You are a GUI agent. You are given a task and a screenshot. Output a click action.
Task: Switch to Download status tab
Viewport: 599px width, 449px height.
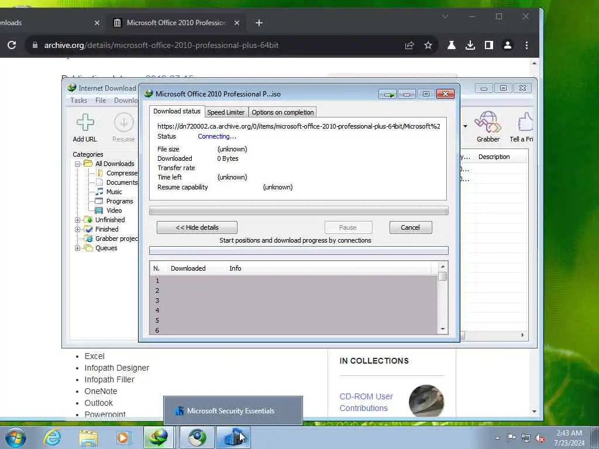(177, 111)
